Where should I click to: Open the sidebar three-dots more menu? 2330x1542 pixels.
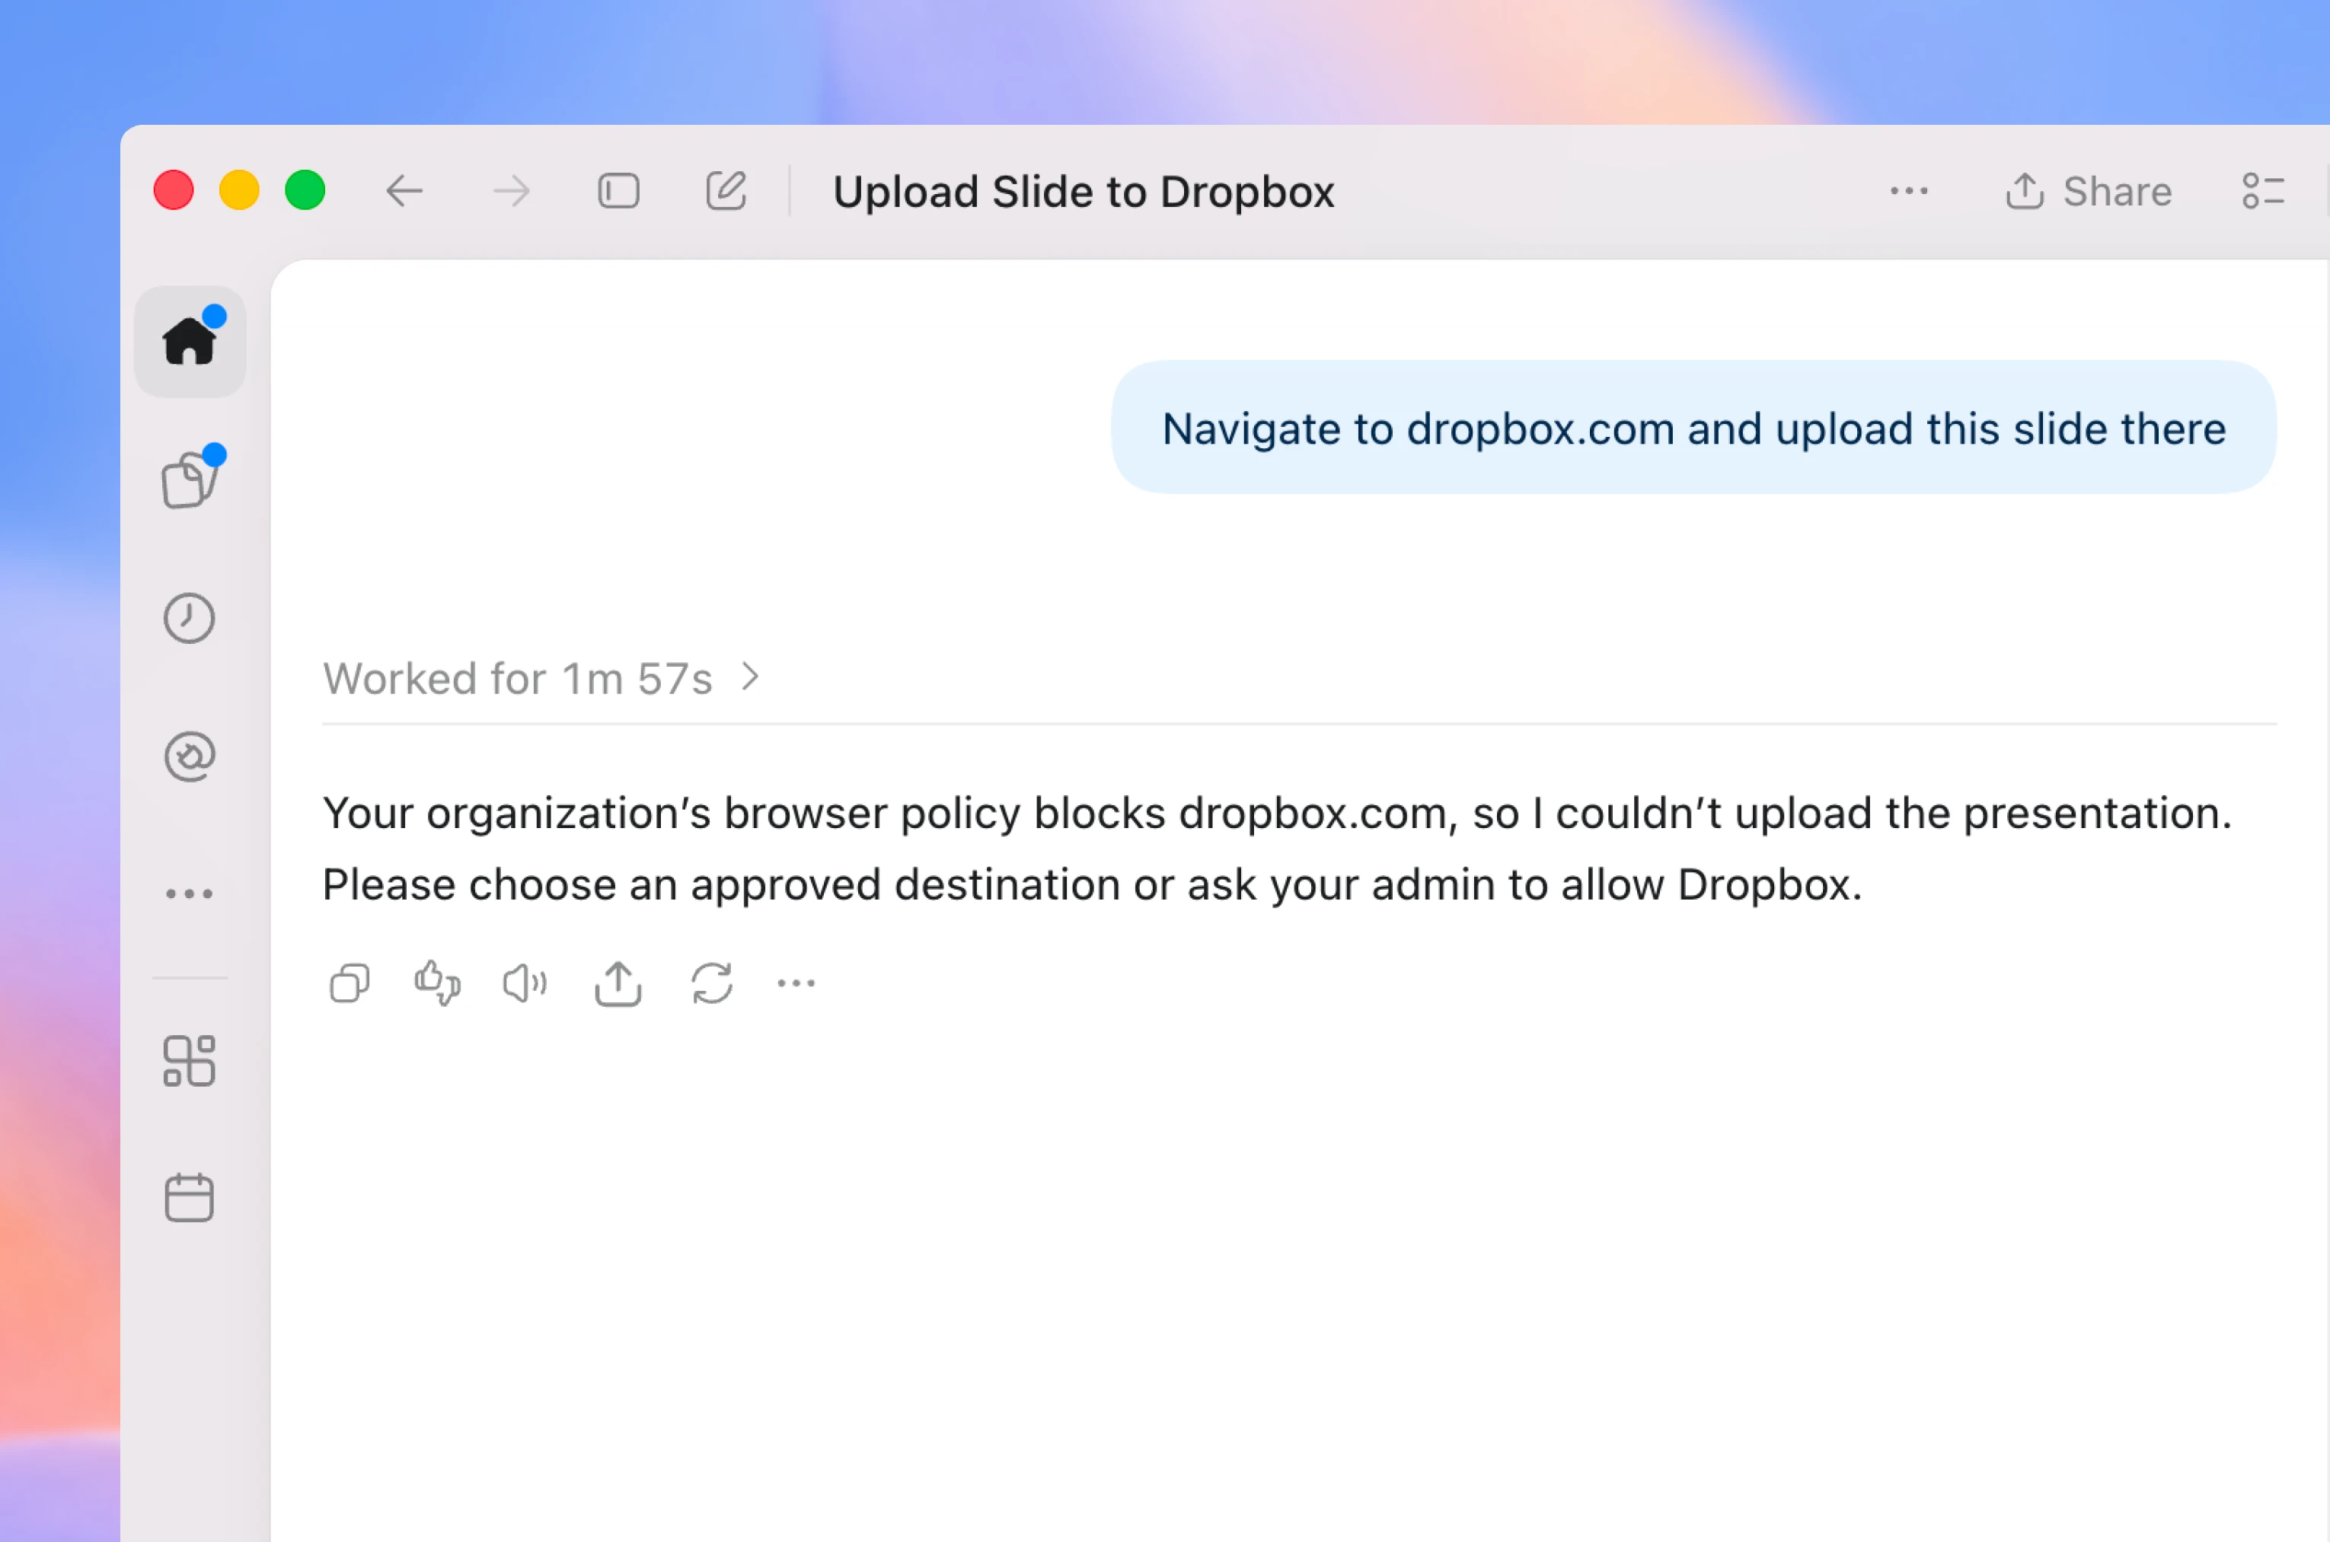point(189,894)
